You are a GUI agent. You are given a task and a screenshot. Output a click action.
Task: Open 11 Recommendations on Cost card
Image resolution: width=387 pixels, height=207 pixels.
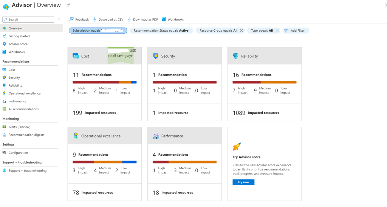point(92,75)
